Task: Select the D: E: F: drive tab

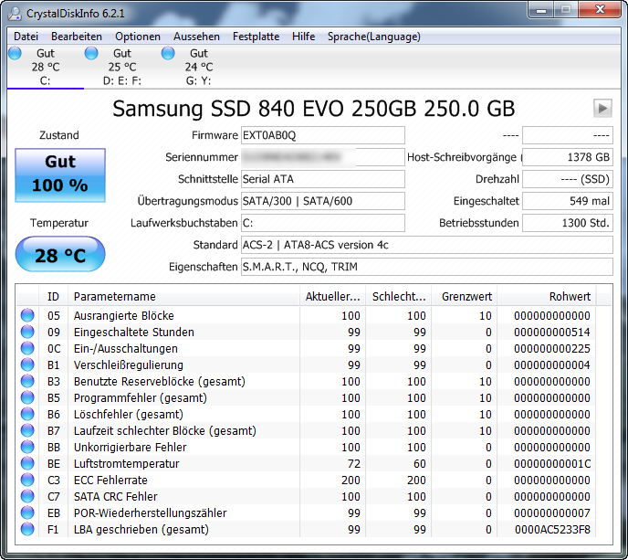Action: tap(121, 67)
